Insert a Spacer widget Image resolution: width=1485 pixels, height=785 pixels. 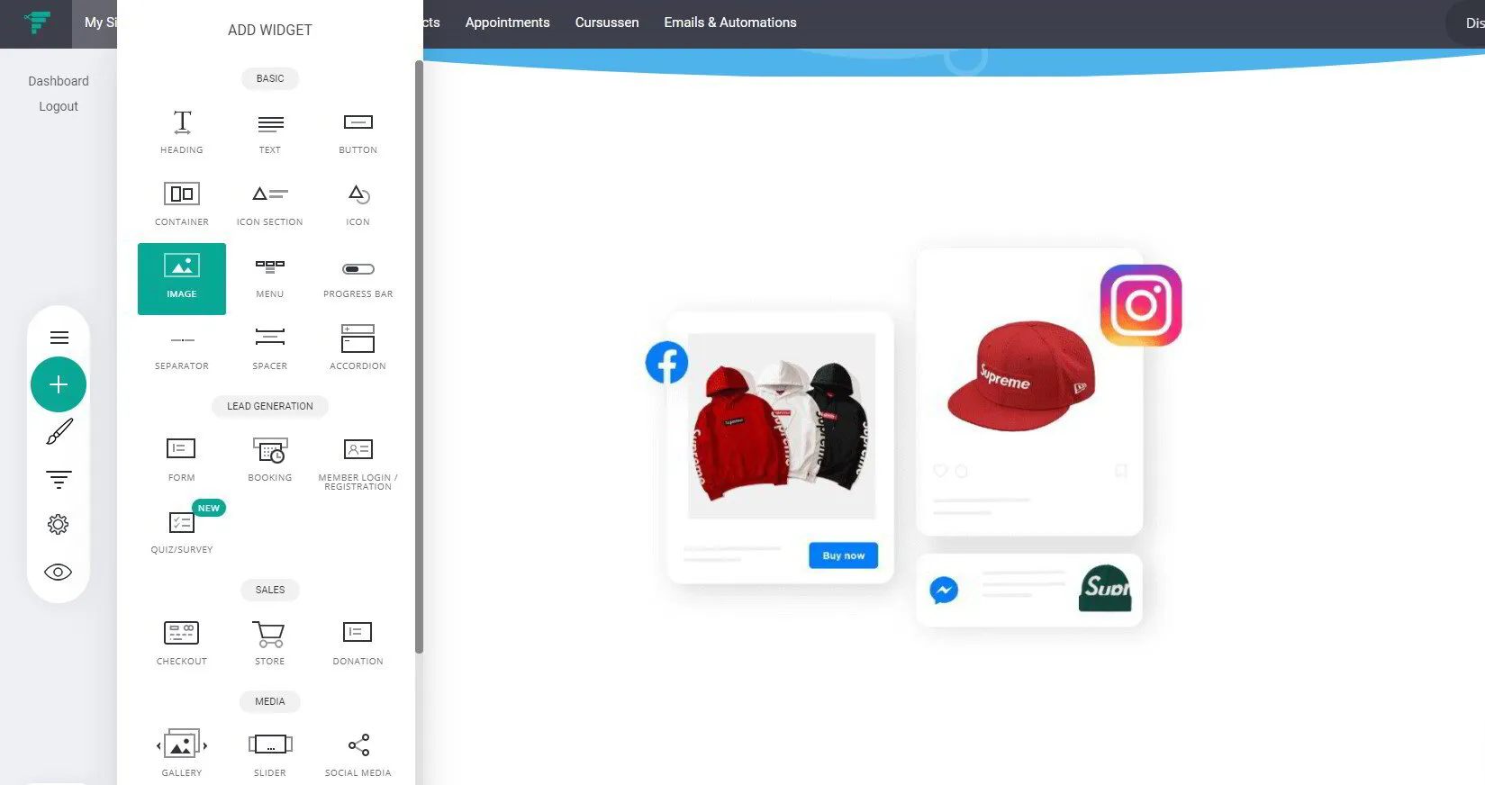[x=270, y=347]
